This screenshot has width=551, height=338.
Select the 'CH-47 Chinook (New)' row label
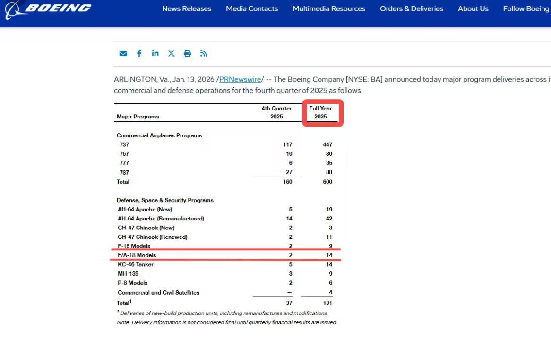(x=146, y=228)
